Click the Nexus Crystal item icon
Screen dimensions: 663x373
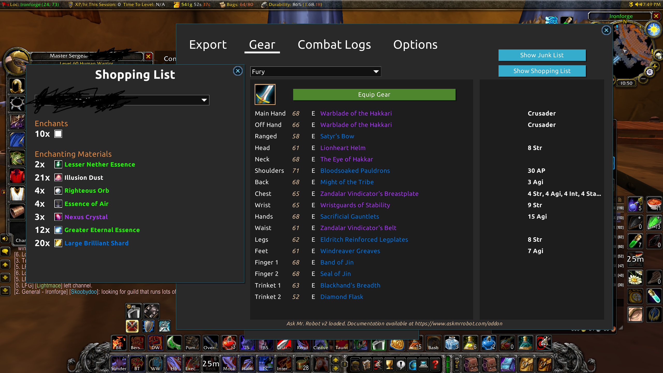coord(58,217)
